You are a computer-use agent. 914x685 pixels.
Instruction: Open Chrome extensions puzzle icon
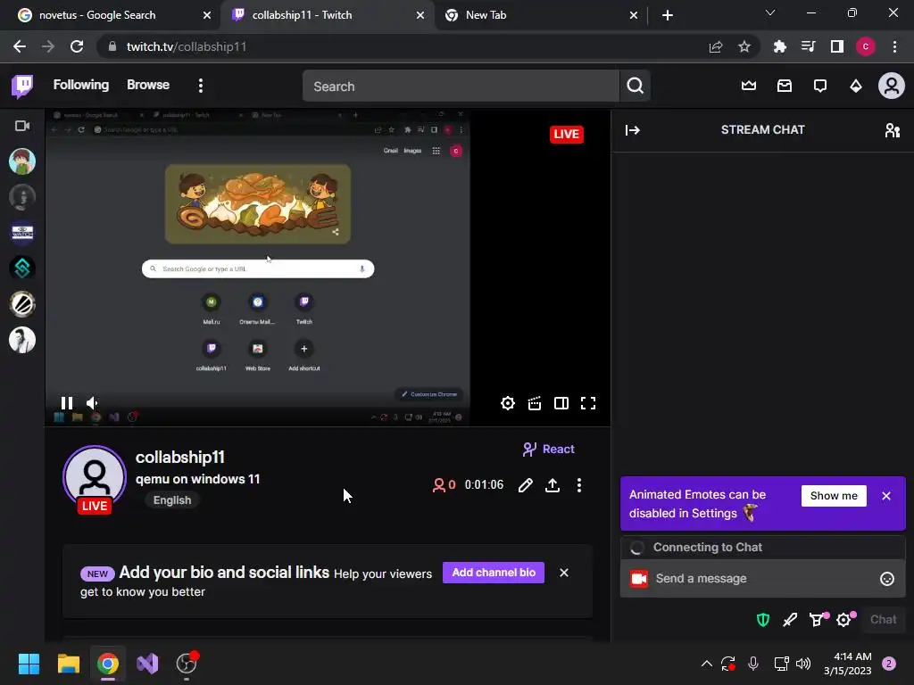pyautogui.click(x=779, y=46)
